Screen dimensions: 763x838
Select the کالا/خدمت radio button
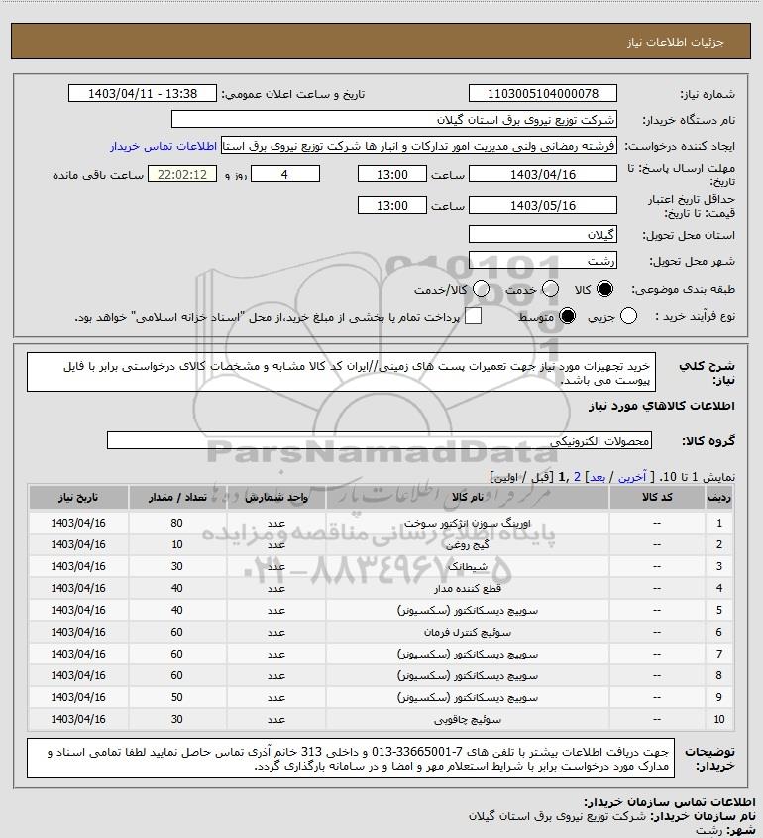coord(481,290)
